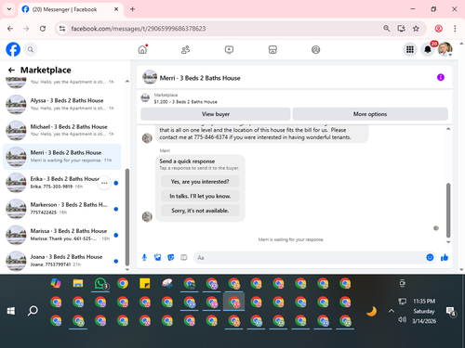Select Merri's conversation in the list

[62, 157]
